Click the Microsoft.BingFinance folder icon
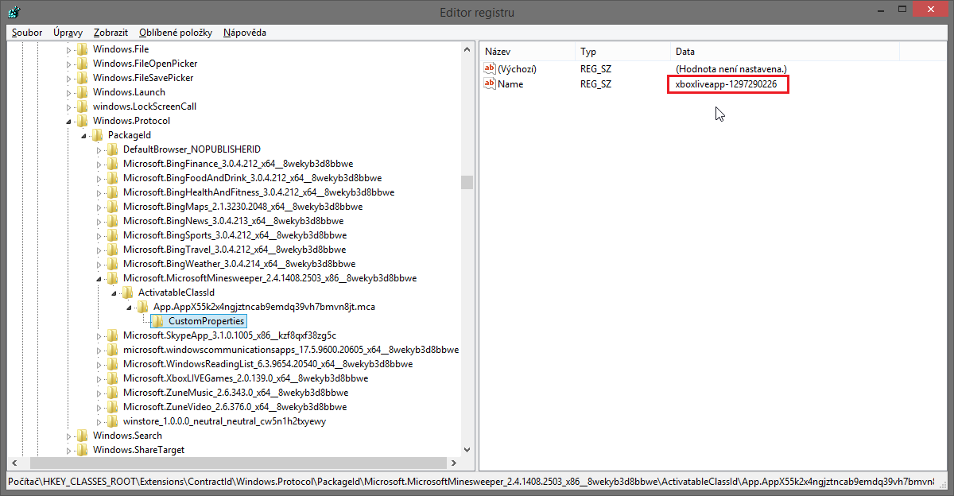Screen dimensions: 954x496 pyautogui.click(x=113, y=164)
